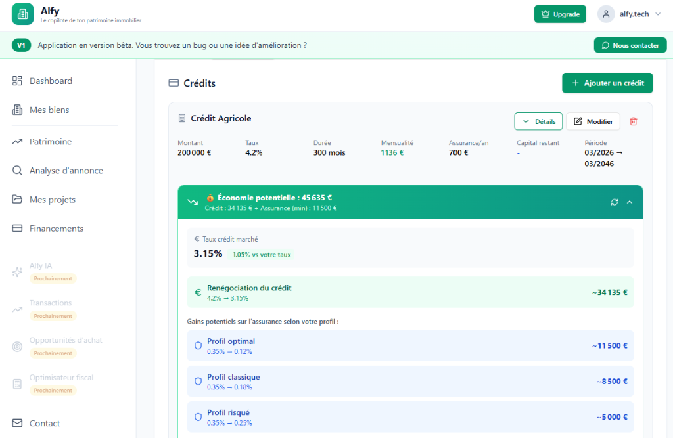Click the Upgrade button

click(560, 14)
